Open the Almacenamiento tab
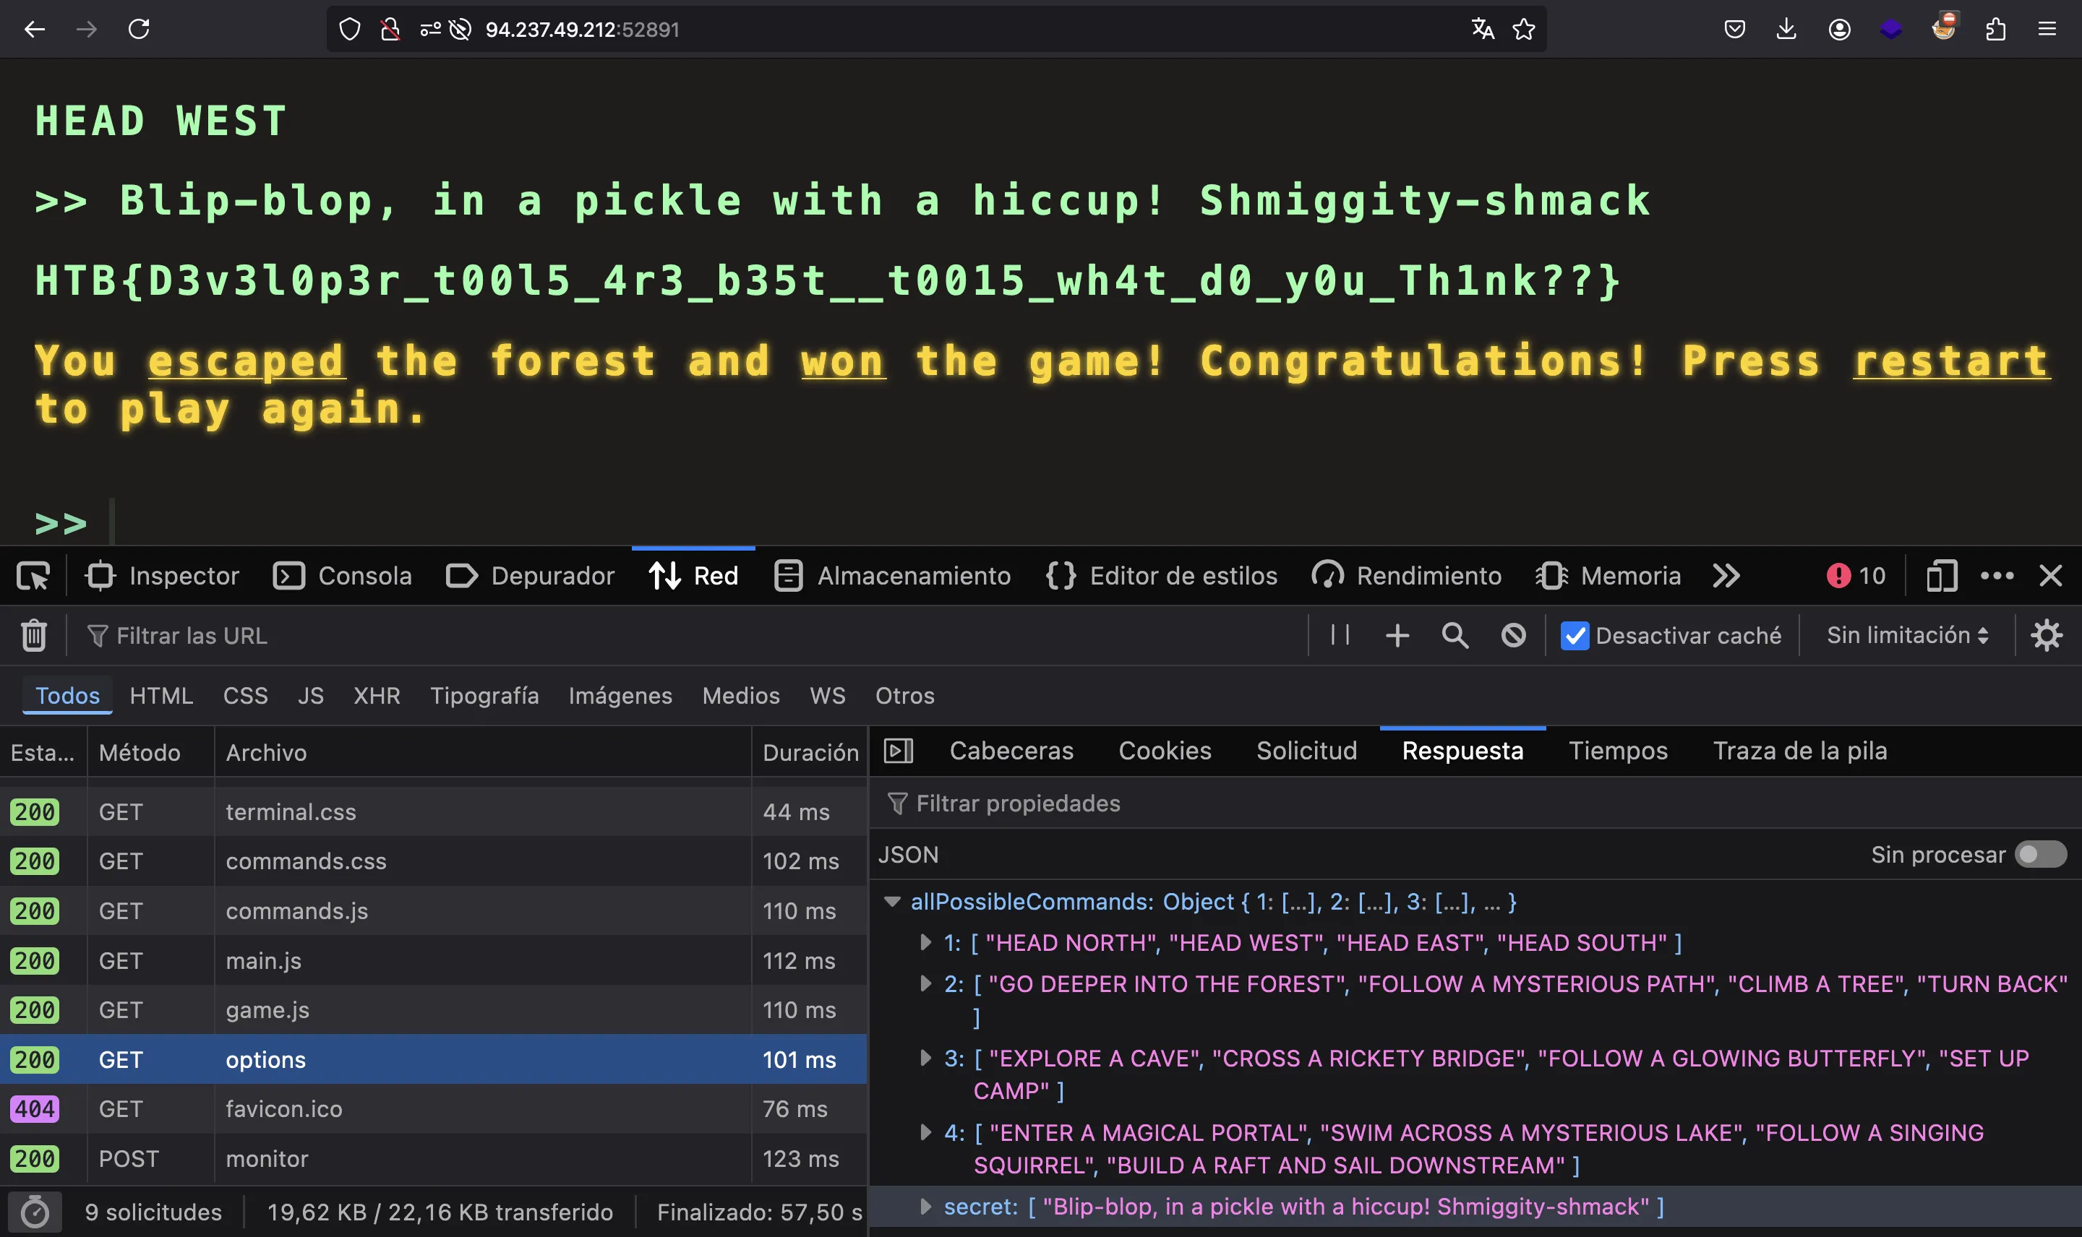This screenshot has width=2082, height=1237. click(x=892, y=576)
